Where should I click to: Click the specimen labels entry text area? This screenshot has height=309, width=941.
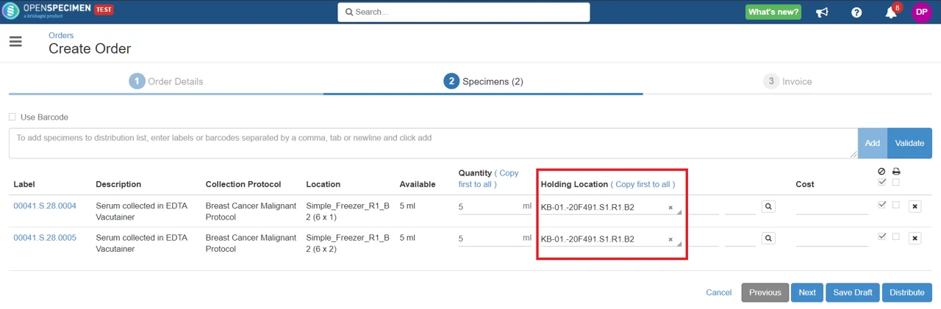pos(432,142)
